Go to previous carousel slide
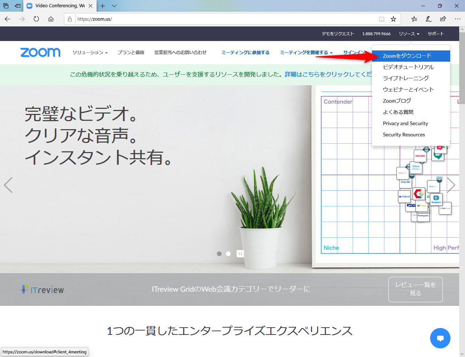 tap(8, 185)
